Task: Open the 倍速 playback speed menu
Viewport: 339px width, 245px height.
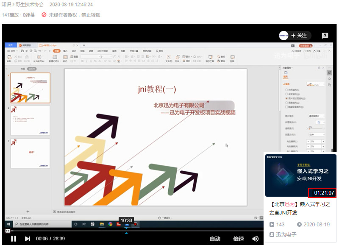Action: coord(239,239)
